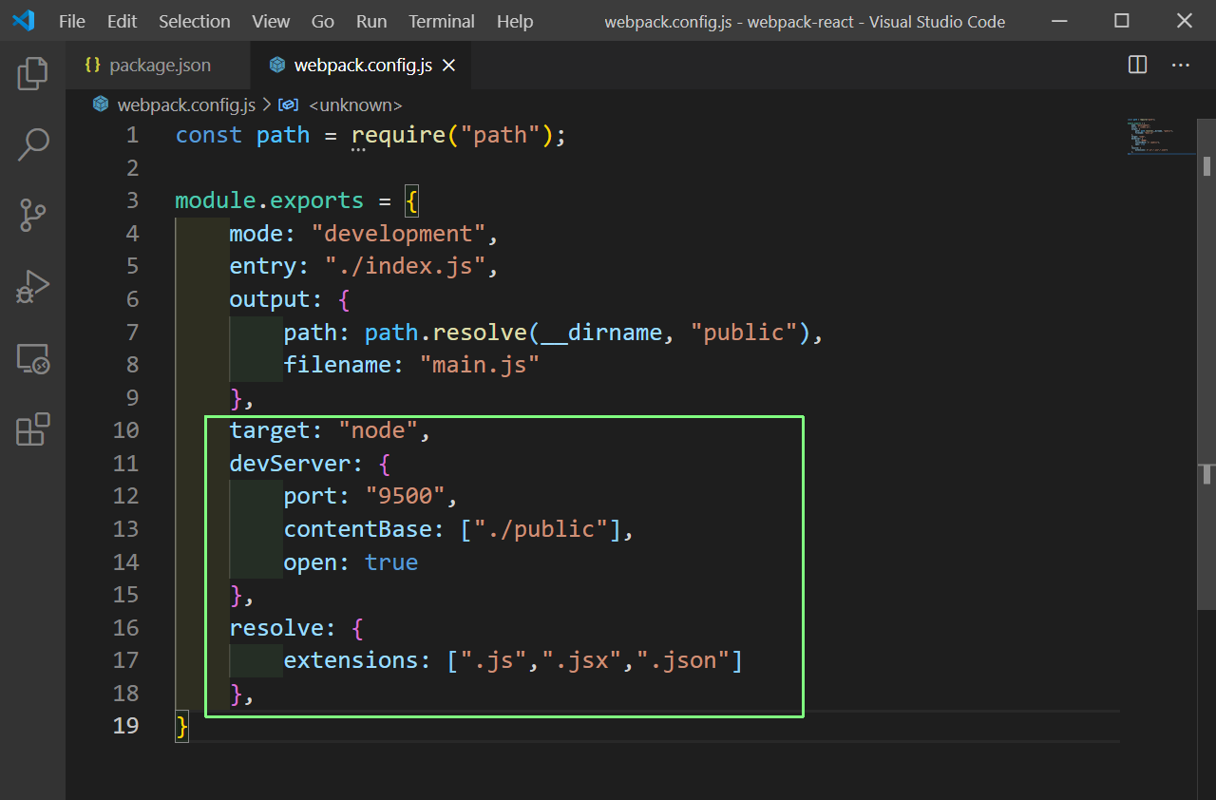Select the webpack.config.js editor tab

(x=362, y=66)
